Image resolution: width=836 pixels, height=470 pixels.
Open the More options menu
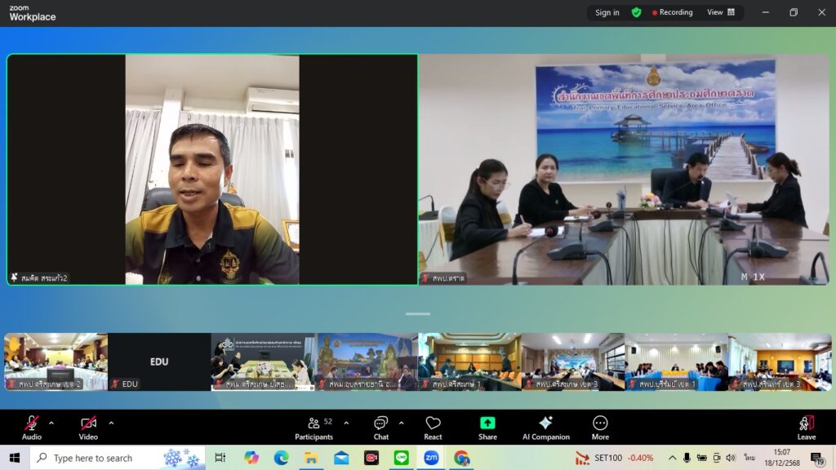(600, 427)
